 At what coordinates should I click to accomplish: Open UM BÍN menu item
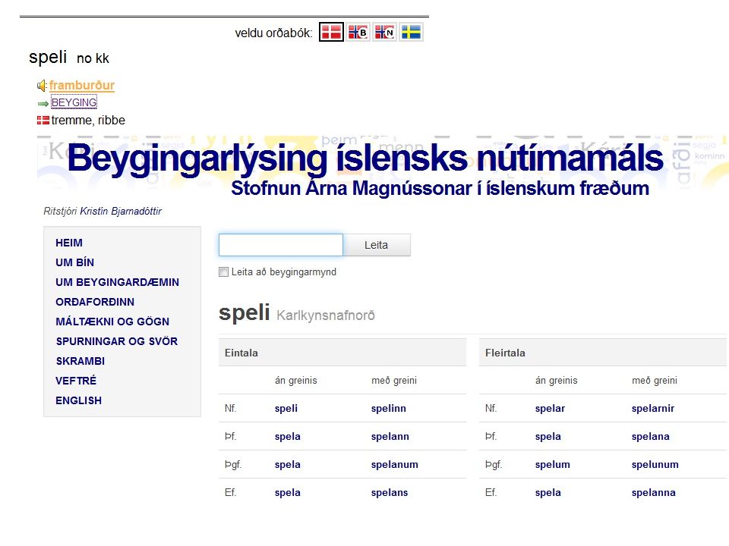point(75,262)
